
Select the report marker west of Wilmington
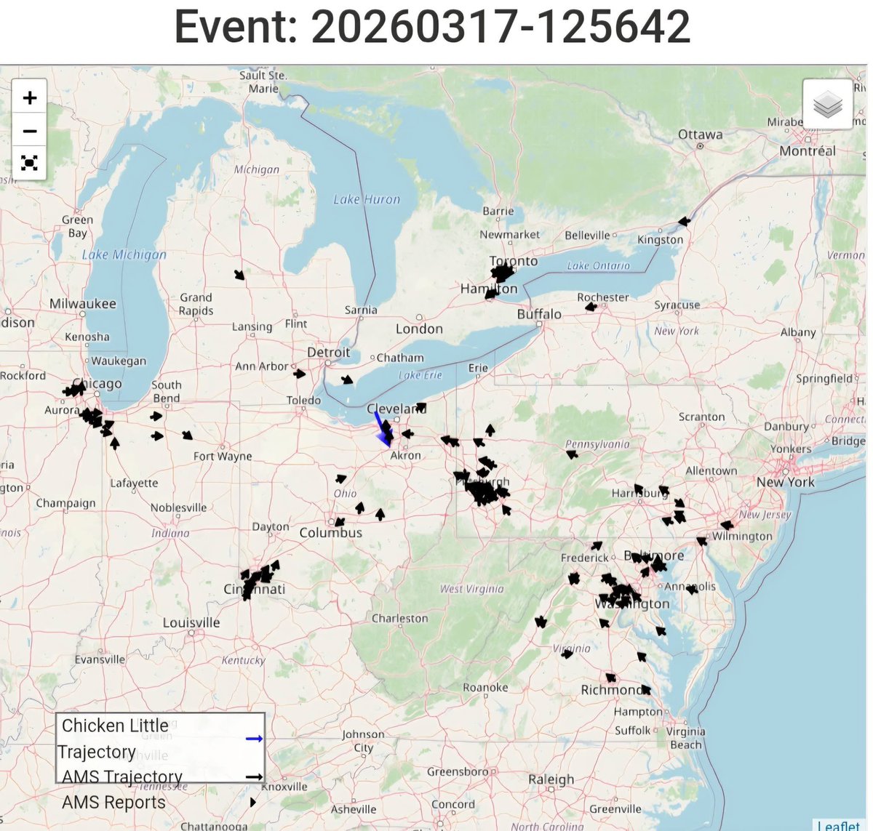[x=701, y=541]
